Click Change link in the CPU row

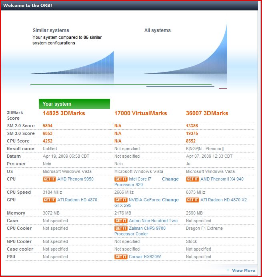click(170, 179)
